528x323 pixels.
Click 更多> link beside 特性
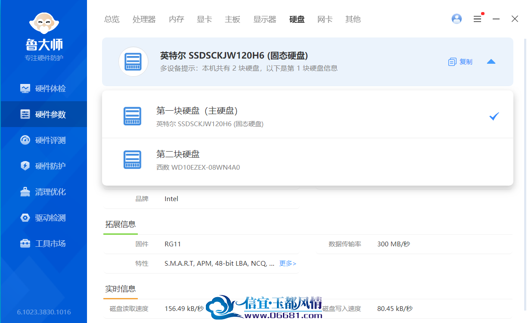(x=288, y=264)
